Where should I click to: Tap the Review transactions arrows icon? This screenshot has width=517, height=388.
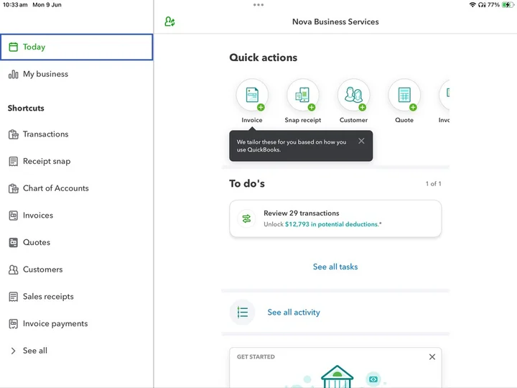click(x=246, y=218)
